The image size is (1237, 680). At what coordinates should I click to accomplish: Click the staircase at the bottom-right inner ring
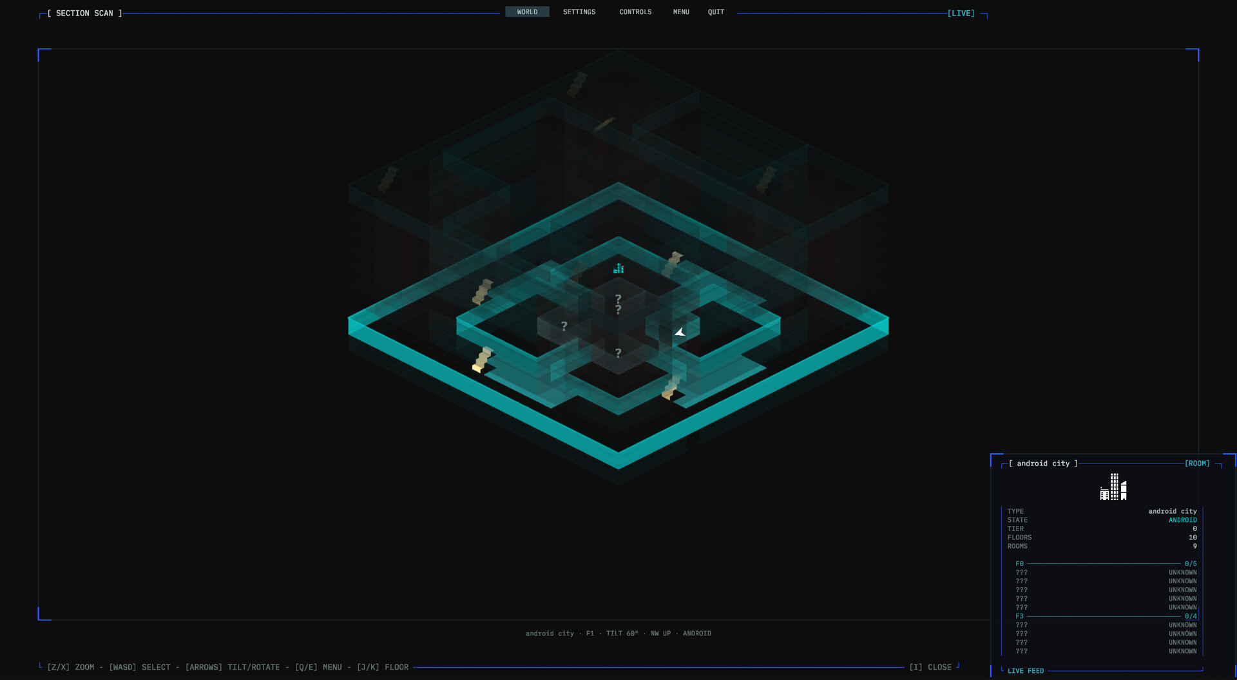(671, 388)
